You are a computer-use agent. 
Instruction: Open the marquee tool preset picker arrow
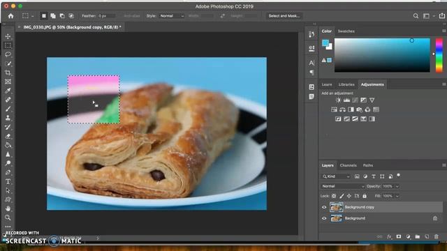[x=33, y=16]
